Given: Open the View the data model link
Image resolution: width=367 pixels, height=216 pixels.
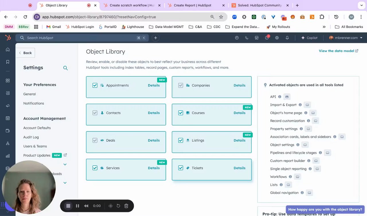Looking at the screenshot, I should tap(339, 51).
